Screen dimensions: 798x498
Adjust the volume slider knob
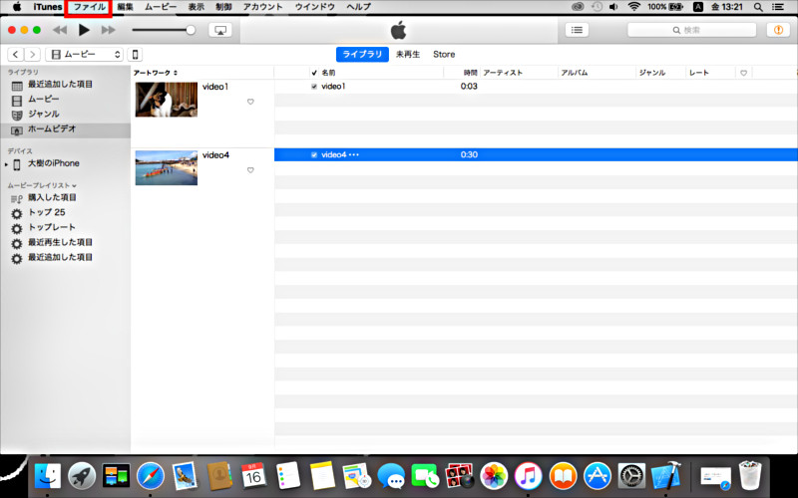[x=191, y=30]
